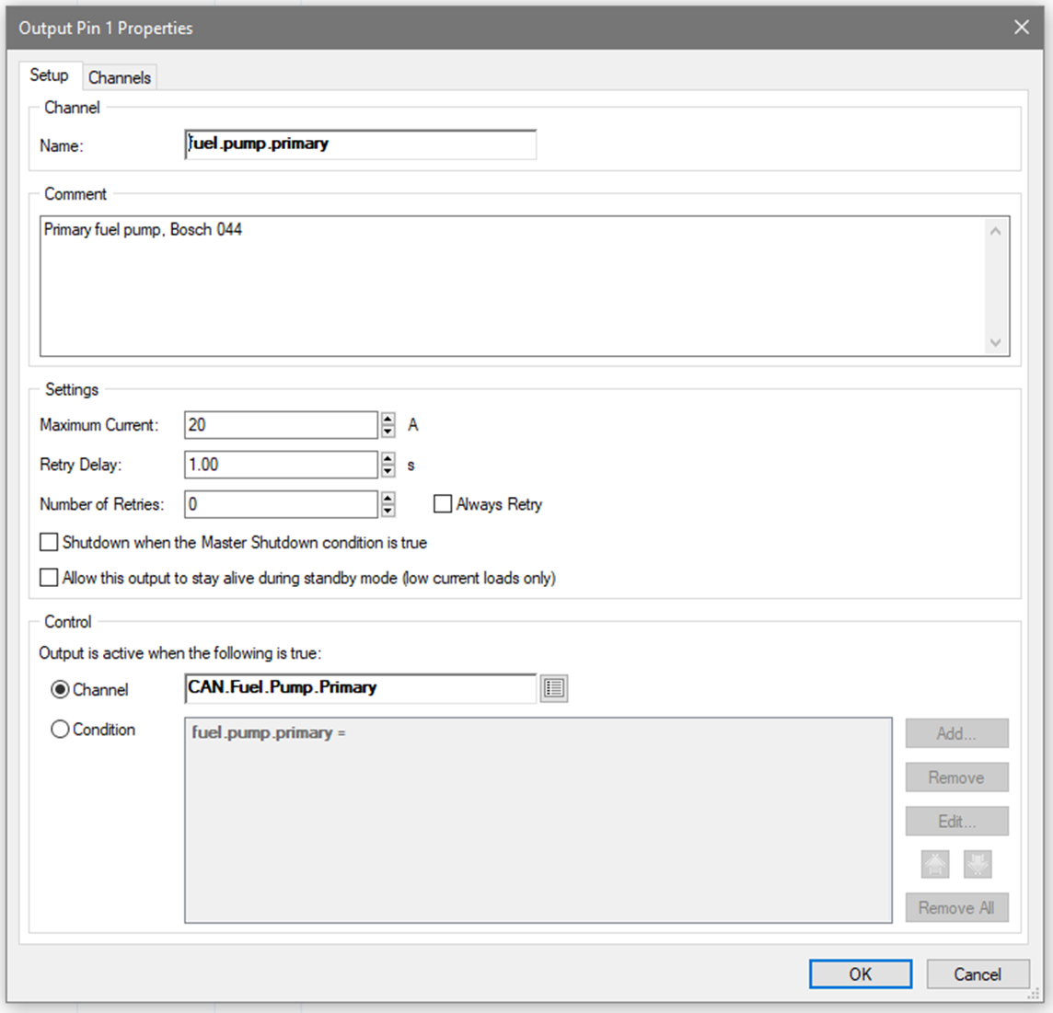Click the Cancel button

(977, 974)
